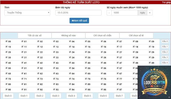The image size is (171, 99).
Task: Toggle the checkbox for number 24
Action: [x=70, y=52]
